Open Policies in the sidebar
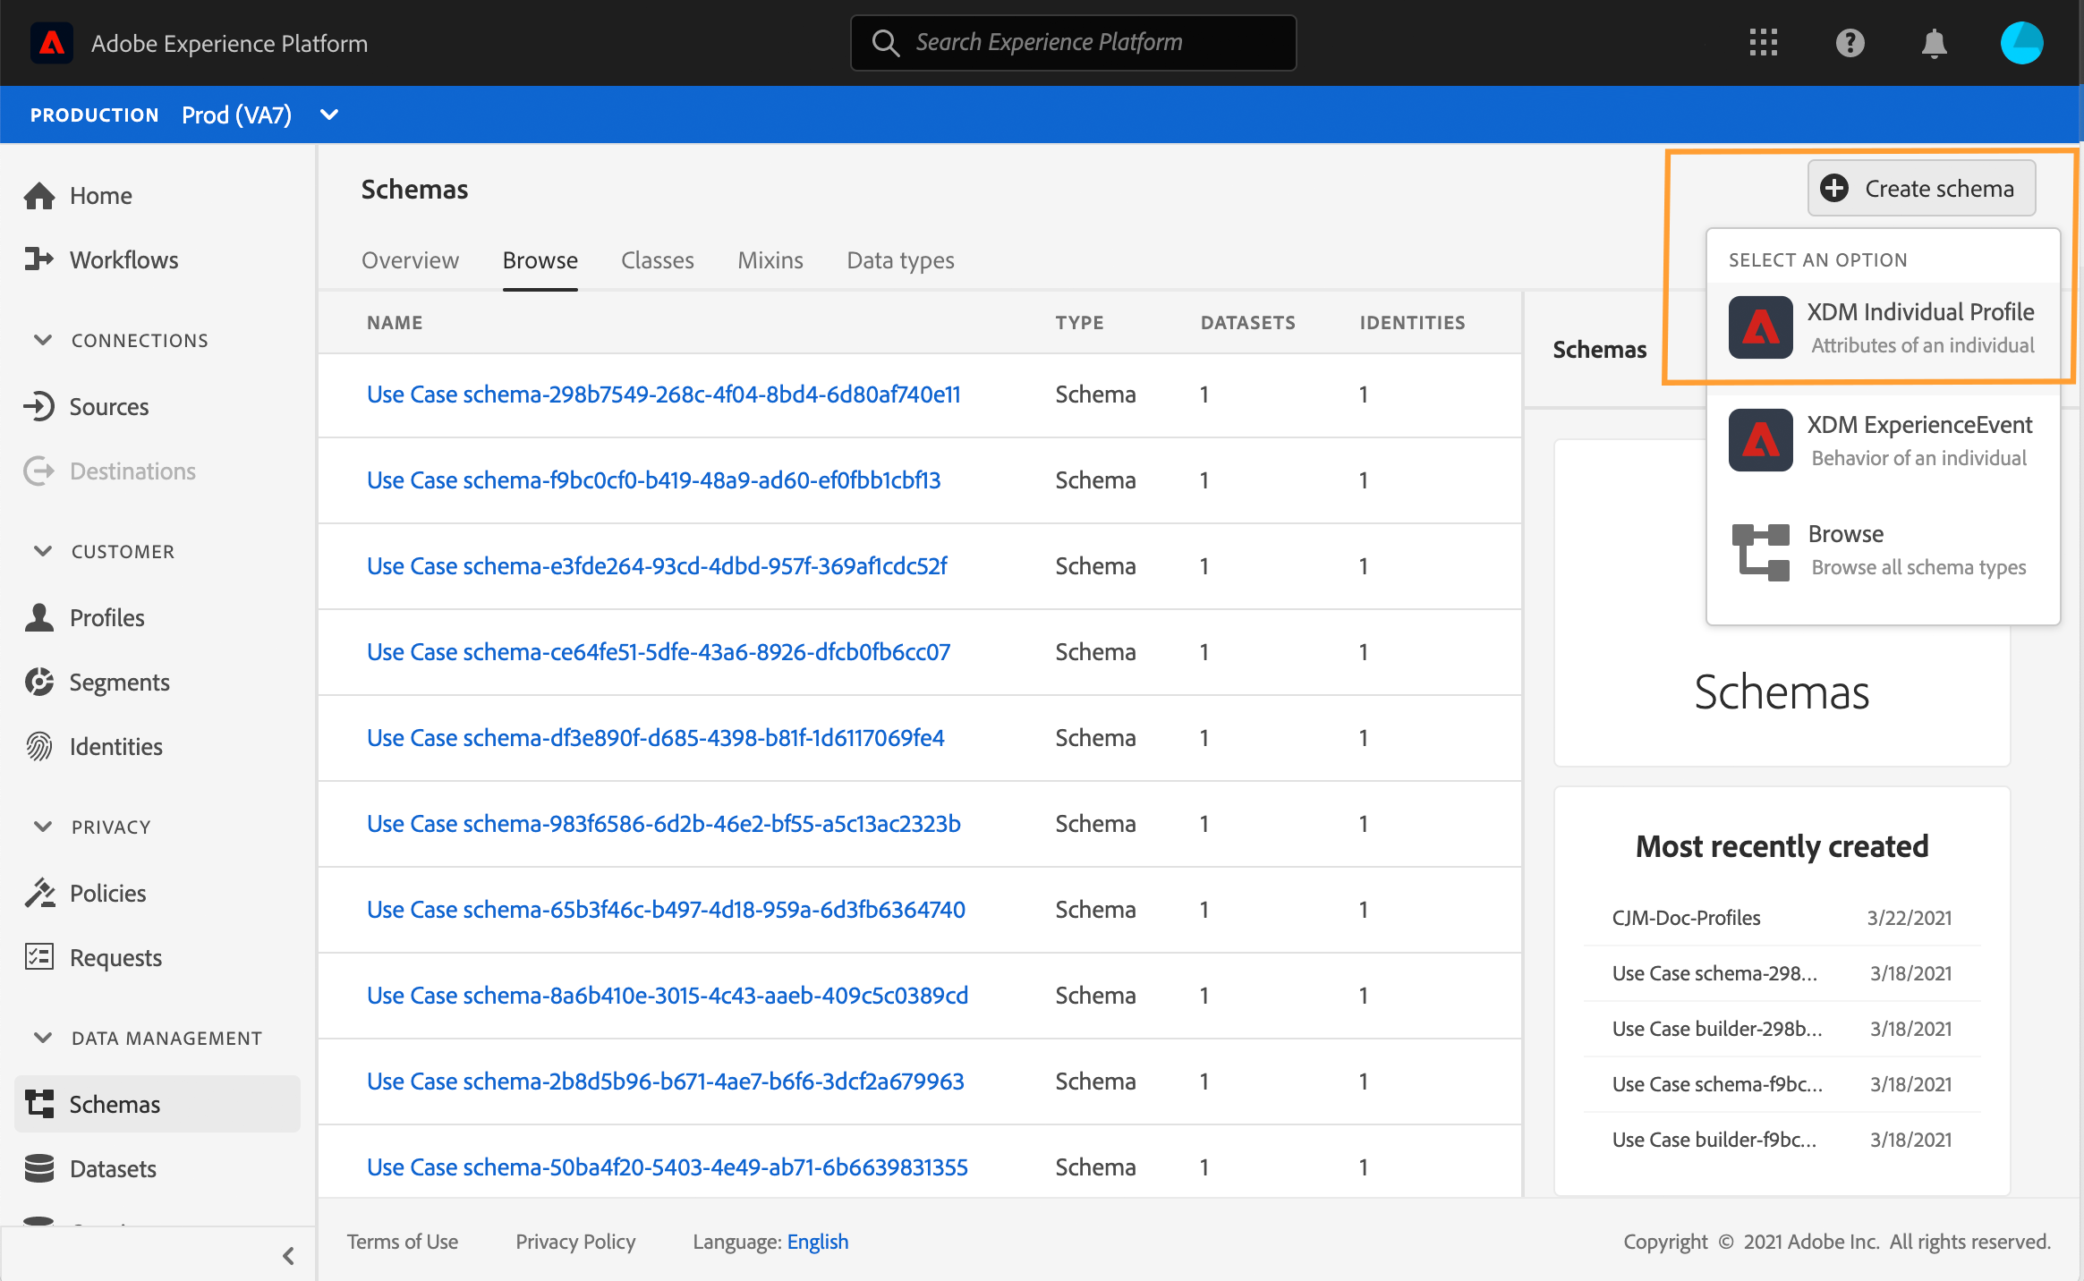This screenshot has height=1281, width=2084. pos(107,894)
